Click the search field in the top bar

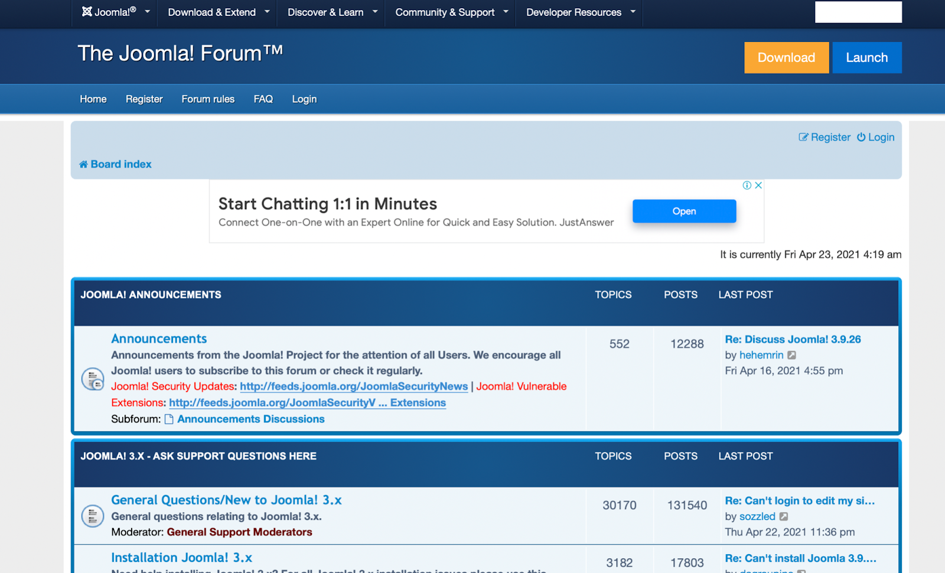coord(858,12)
